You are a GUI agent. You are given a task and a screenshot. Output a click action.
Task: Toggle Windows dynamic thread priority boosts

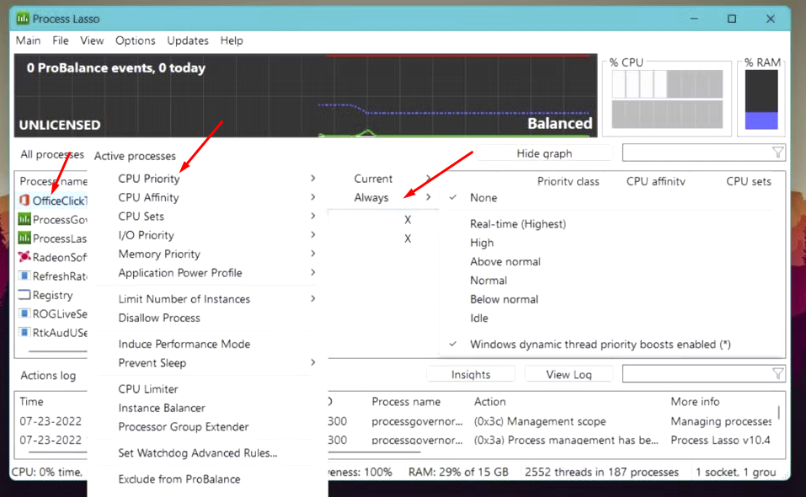600,345
